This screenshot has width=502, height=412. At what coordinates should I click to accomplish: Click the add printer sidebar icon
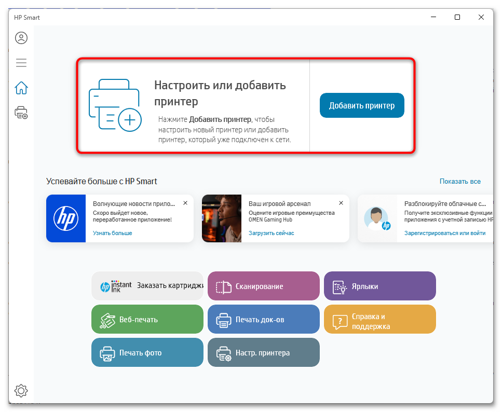(x=21, y=113)
